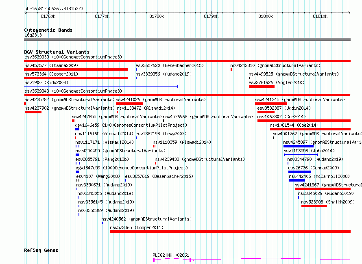The width and height of the screenshot is (362, 264).
Task: Click the red bar under nsv1061544
Action: point(310,129)
